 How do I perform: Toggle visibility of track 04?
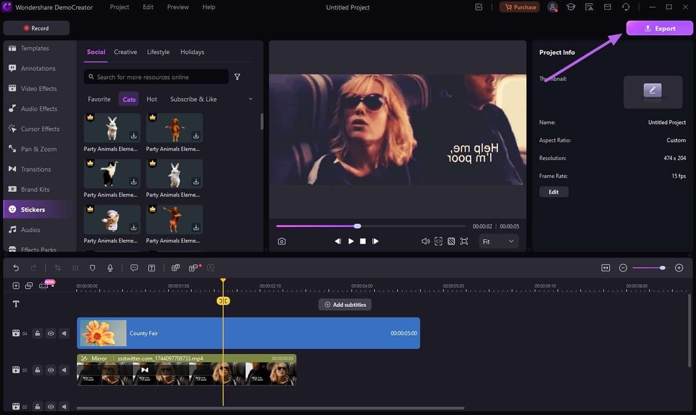pyautogui.click(x=51, y=334)
